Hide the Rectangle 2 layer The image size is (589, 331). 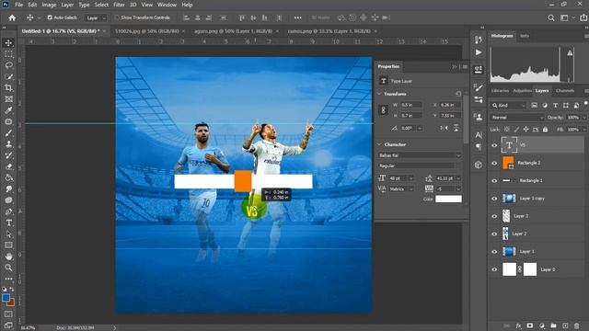pyautogui.click(x=494, y=164)
